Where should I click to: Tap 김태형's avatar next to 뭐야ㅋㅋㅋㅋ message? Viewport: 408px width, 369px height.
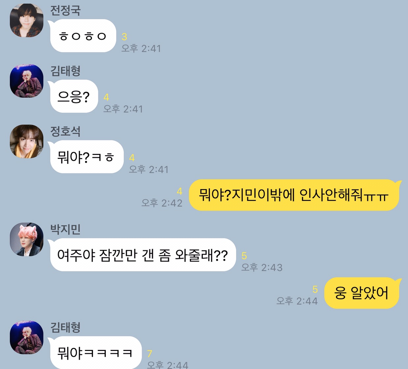(27, 337)
